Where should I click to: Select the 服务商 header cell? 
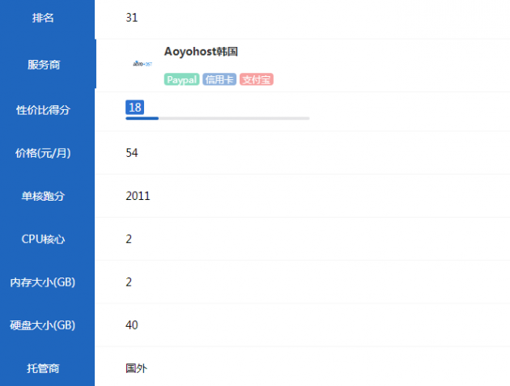[x=48, y=65]
